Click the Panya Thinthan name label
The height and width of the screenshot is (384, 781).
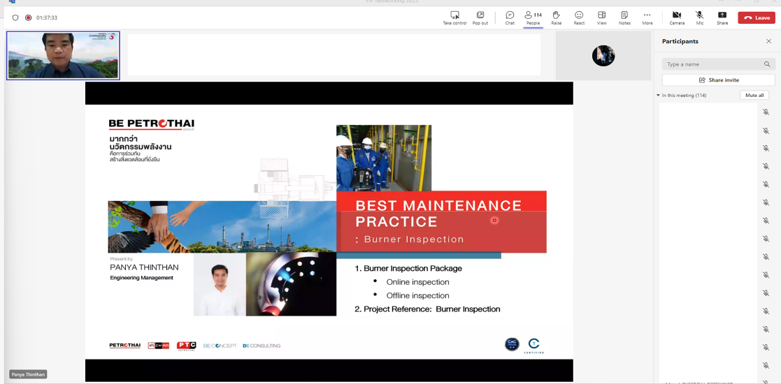click(x=28, y=374)
